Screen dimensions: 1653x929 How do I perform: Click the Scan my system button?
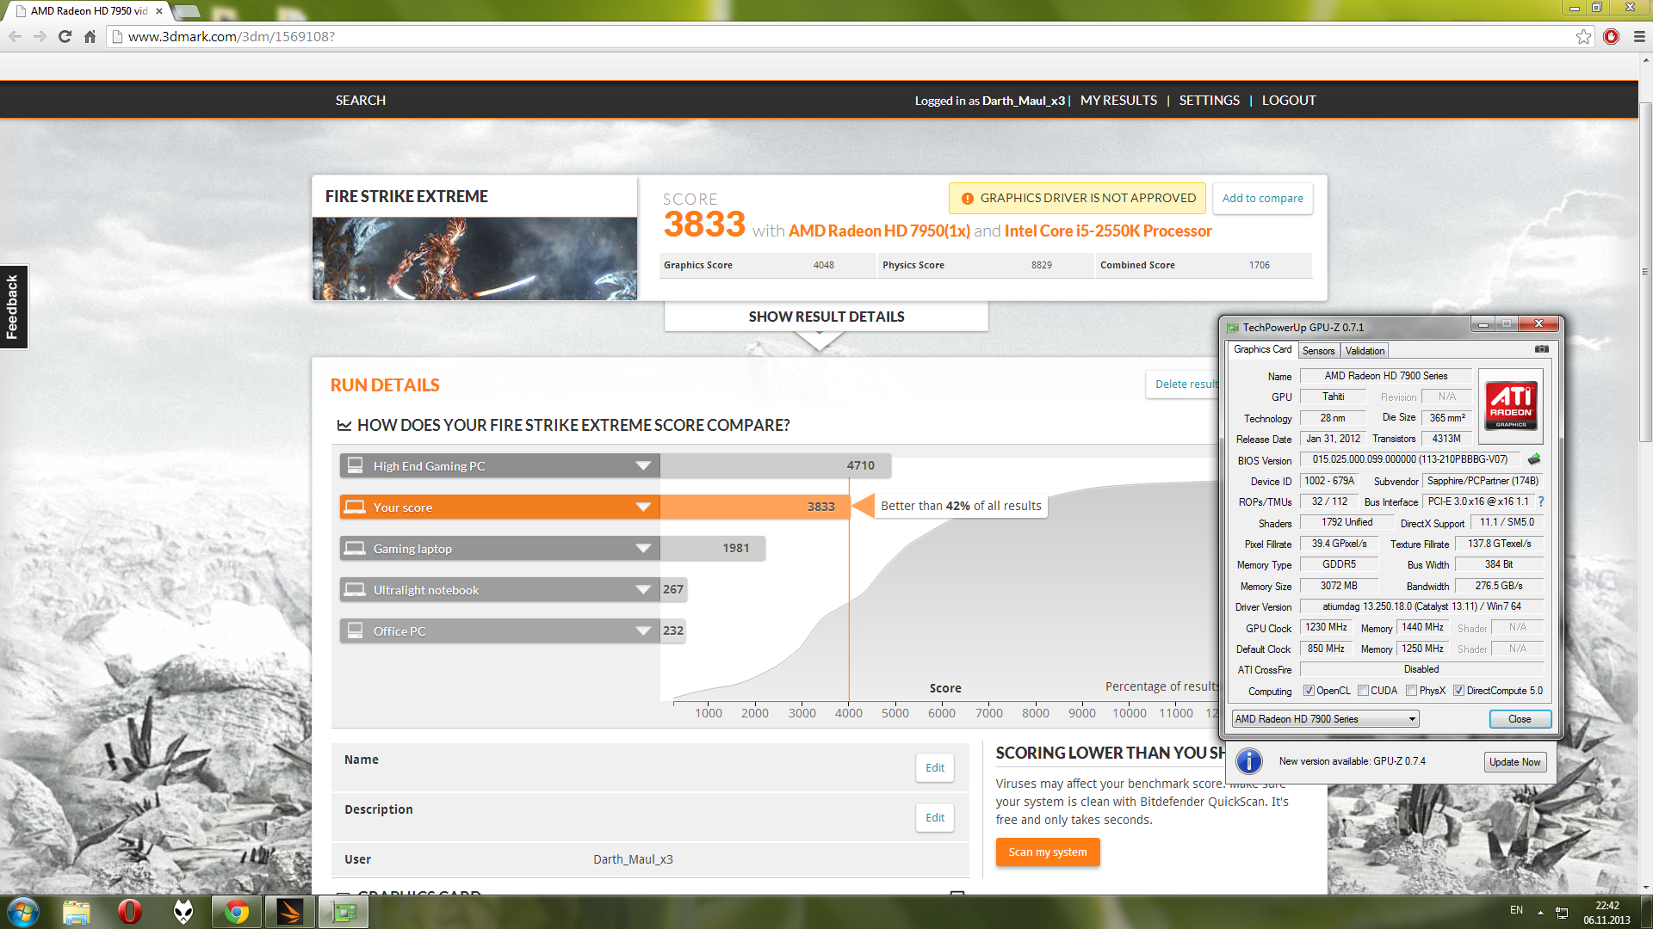pyautogui.click(x=1048, y=852)
